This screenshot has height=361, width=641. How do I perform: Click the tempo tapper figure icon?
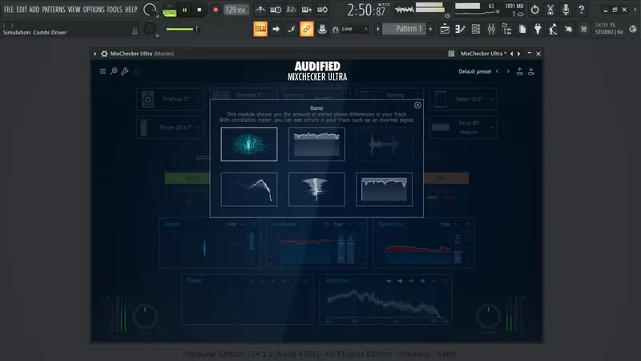click(553, 29)
